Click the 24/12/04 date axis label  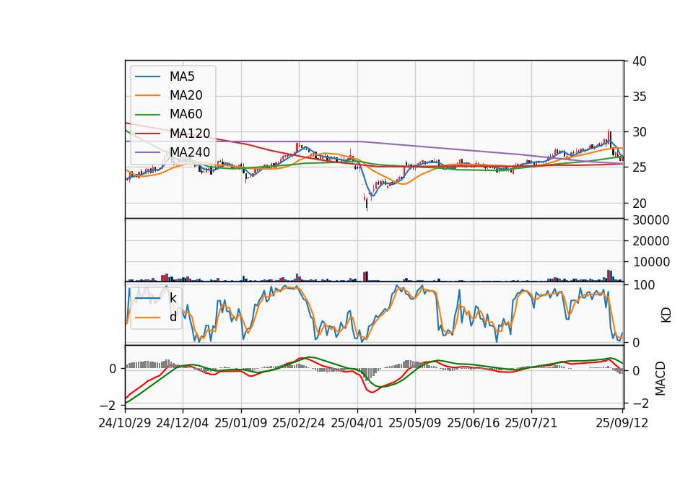coord(183,423)
